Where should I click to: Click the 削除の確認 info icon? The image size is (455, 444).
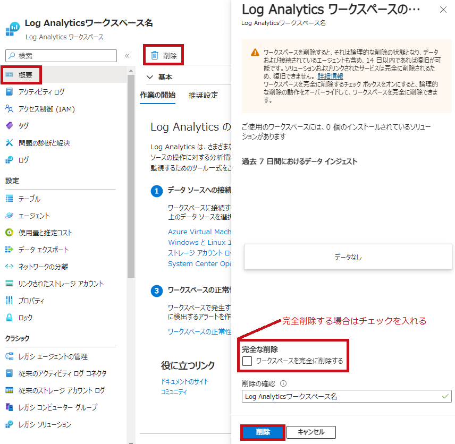[x=283, y=383]
